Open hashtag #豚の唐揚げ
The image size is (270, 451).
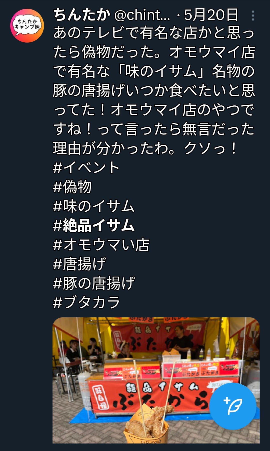point(94,283)
